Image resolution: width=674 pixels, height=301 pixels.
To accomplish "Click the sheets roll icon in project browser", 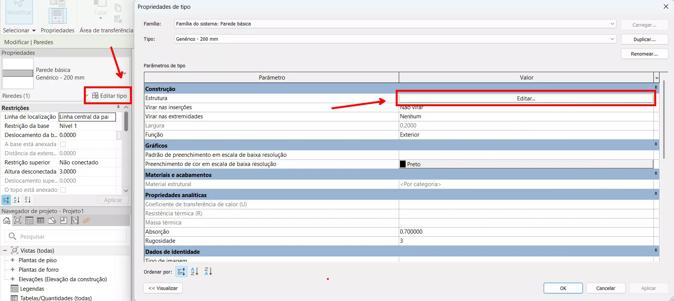I will click(52, 220).
